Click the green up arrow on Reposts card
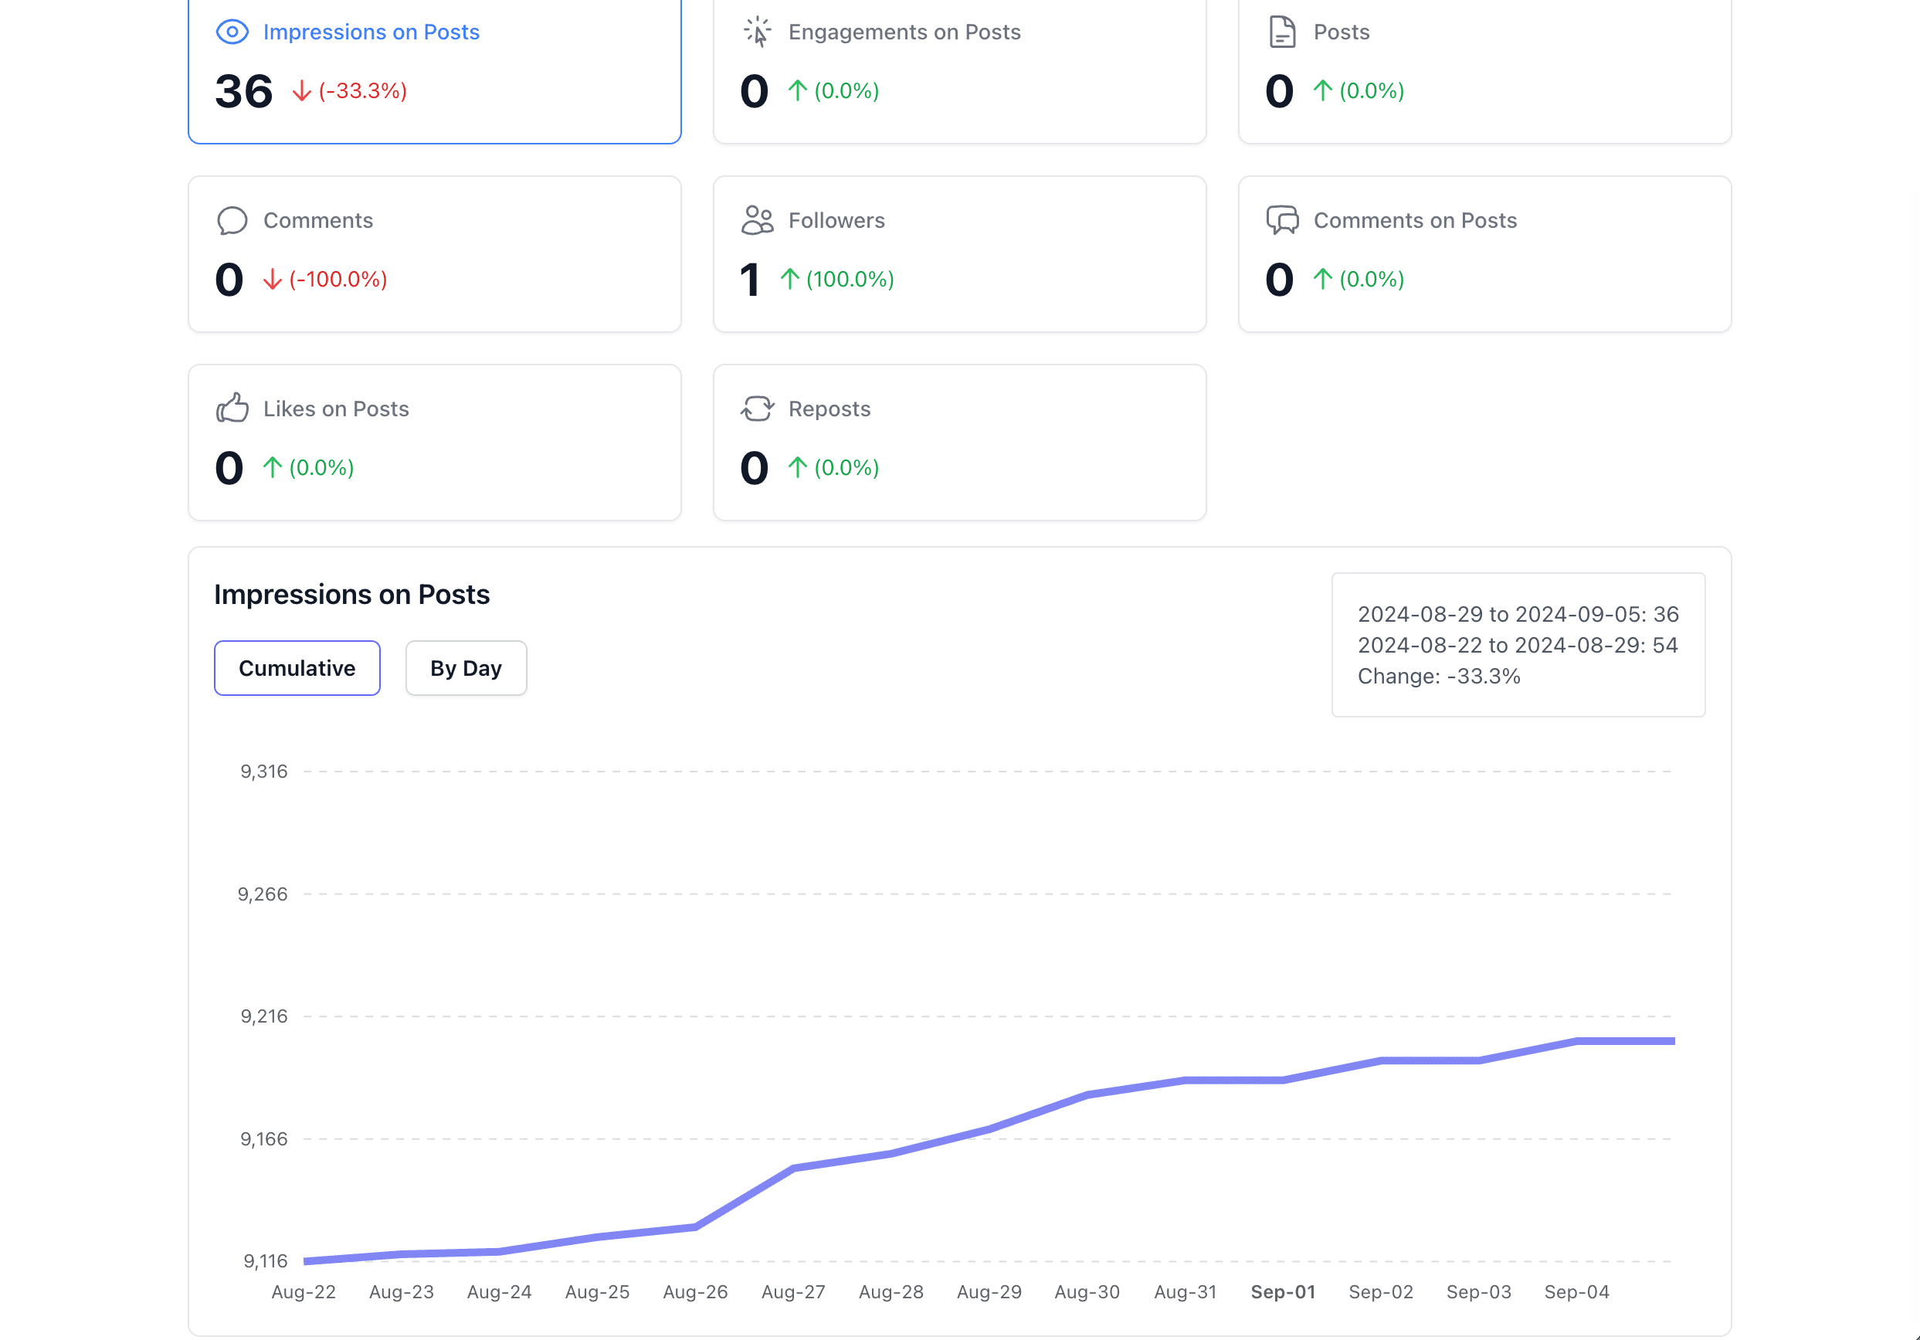This screenshot has width=1920, height=1340. tap(797, 467)
